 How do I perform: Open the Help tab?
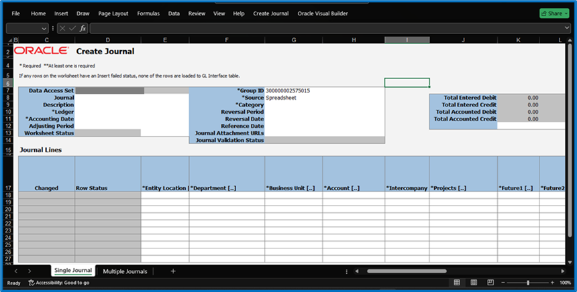[x=238, y=13]
